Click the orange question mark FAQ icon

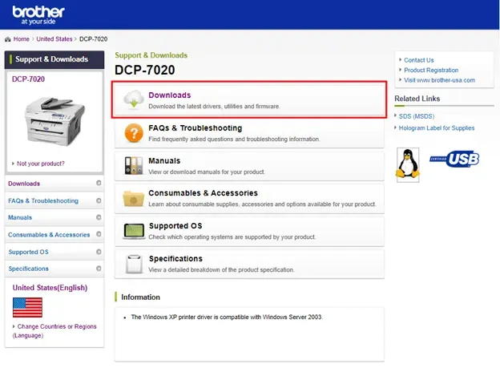coord(134,133)
